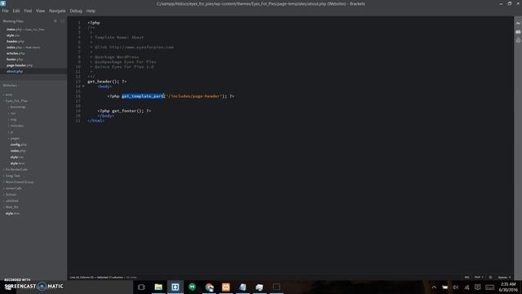Screen dimensions: 522x294
Task: Click get_footer() on line 19
Action: [x=127, y=111]
